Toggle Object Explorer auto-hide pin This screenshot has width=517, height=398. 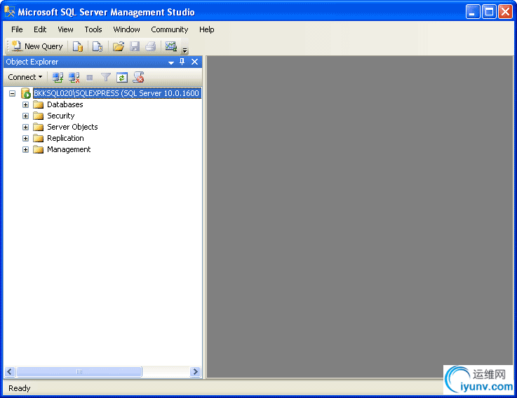[182, 62]
